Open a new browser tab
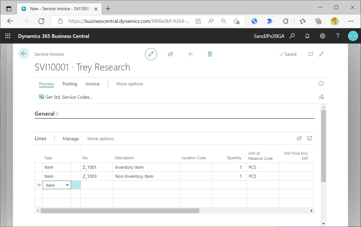Screen dimensions: 361x227 (x=108, y=9)
